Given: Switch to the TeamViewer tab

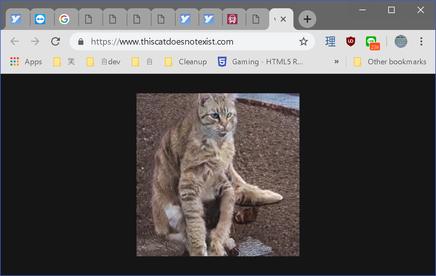Looking at the screenshot, I should [40, 19].
